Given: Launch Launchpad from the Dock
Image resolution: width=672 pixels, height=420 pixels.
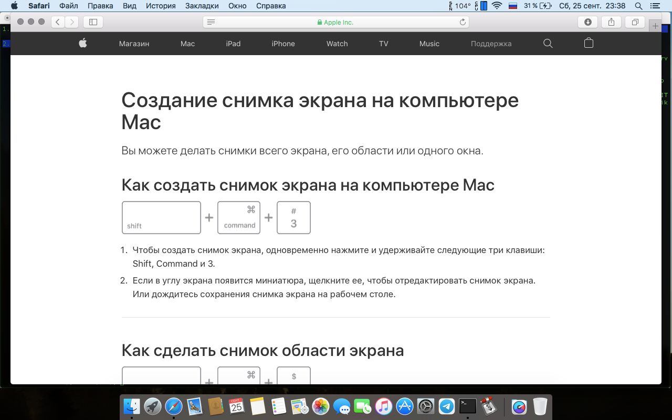Looking at the screenshot, I should click(153, 406).
